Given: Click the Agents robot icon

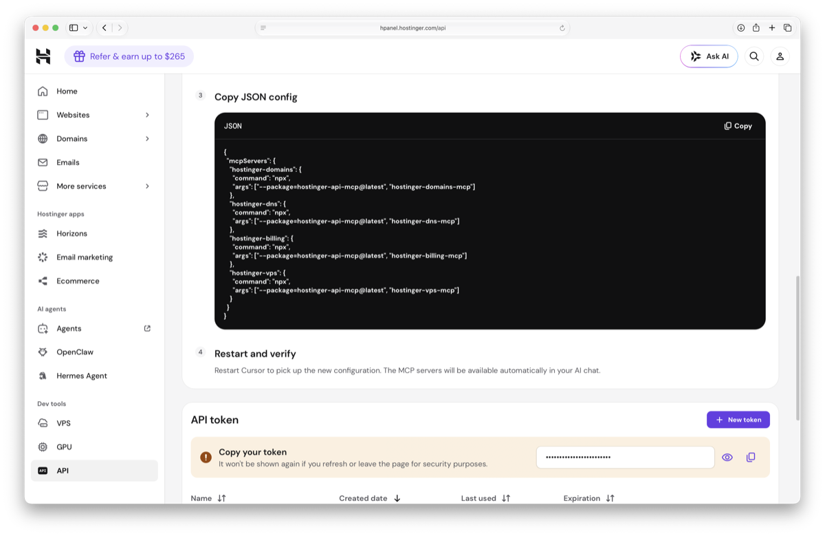Looking at the screenshot, I should point(43,328).
